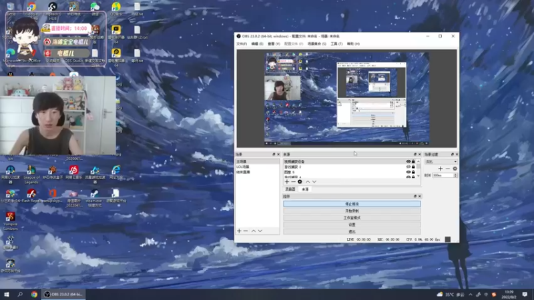Viewport: 534px width, 300px height.
Task: Move selected source up in list
Action: (x=308, y=182)
